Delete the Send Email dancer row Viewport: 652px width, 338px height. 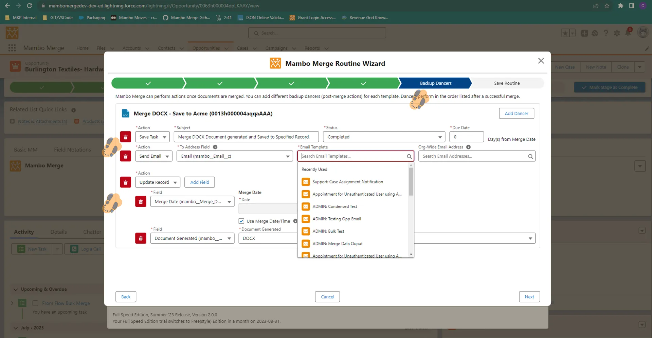[x=126, y=156]
